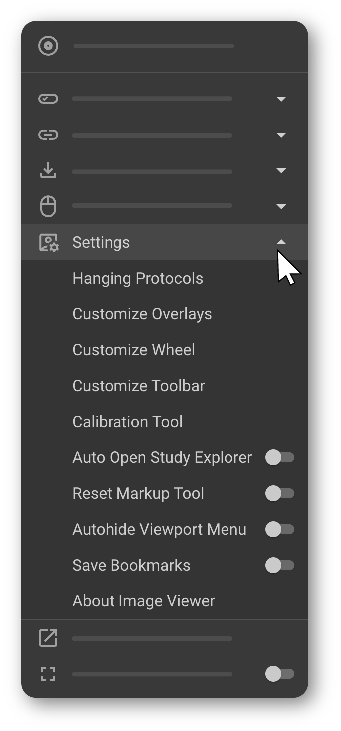Image resolution: width=341 pixels, height=731 pixels.
Task: Click the download arrow icon
Action: click(x=48, y=171)
